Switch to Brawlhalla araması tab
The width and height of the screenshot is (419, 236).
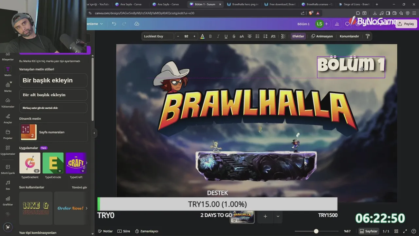click(x=317, y=4)
